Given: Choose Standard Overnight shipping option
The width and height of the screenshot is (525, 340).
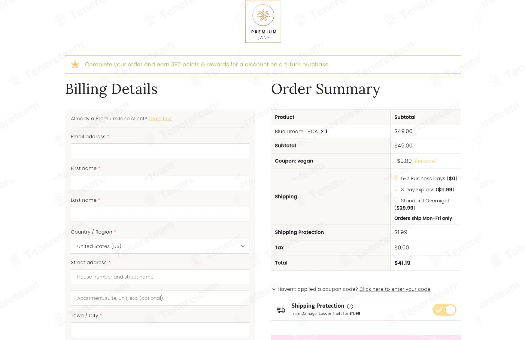Looking at the screenshot, I should pos(396,200).
